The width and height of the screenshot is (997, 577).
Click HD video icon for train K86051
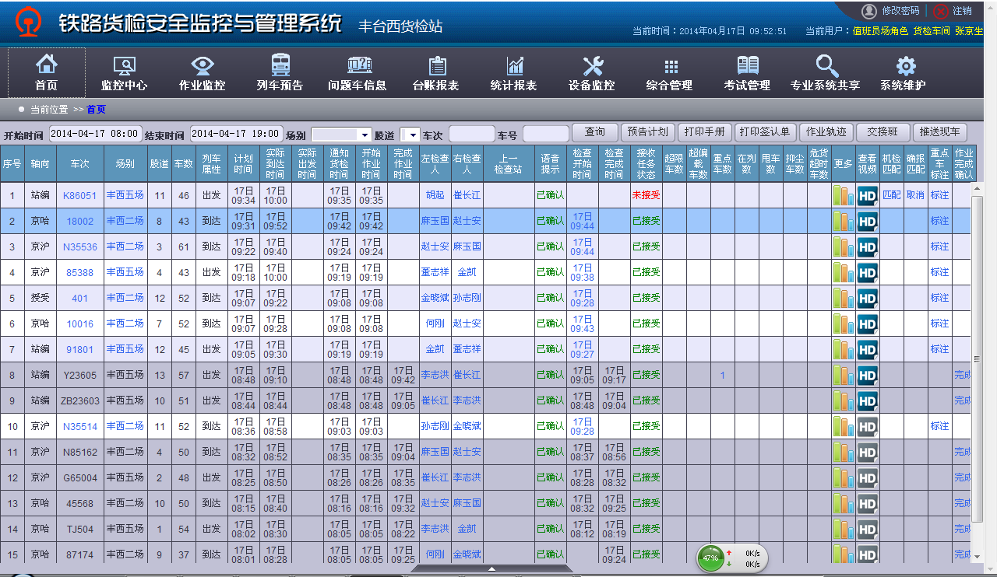point(867,195)
